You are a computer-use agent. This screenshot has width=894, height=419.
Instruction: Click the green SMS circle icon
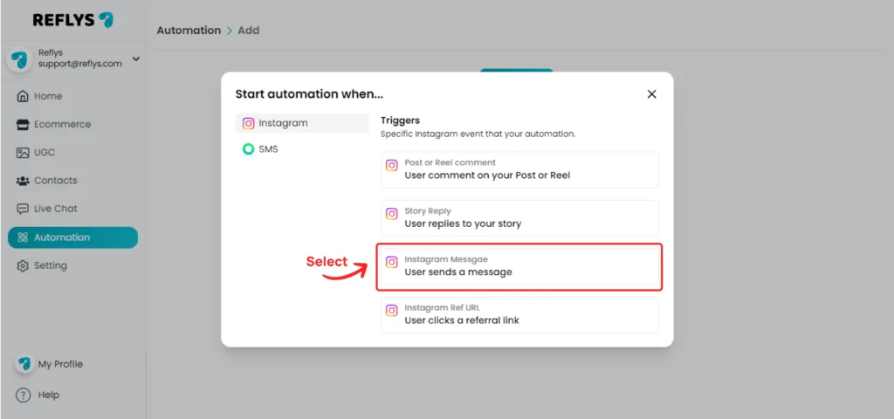point(248,149)
